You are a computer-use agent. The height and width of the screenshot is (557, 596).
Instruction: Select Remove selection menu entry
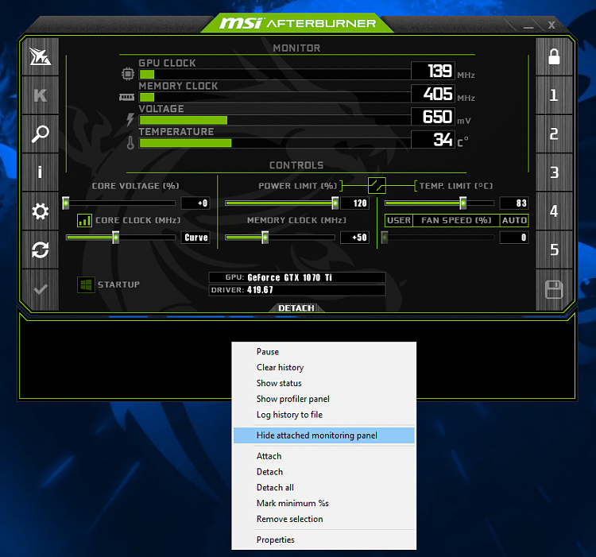[324, 519]
